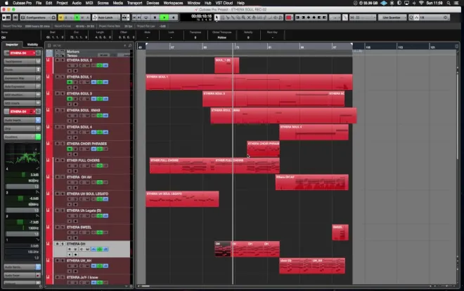Open the VST Cloud menu
This screenshot has height=291, width=464.
[x=224, y=3]
